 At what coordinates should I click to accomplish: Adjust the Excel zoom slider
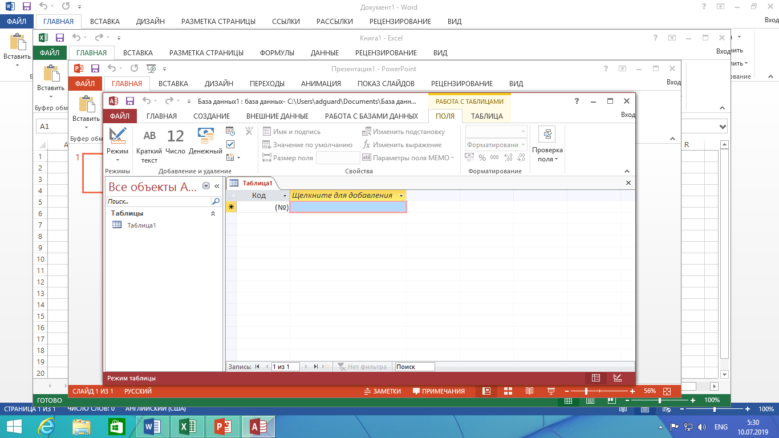pyautogui.click(x=660, y=400)
